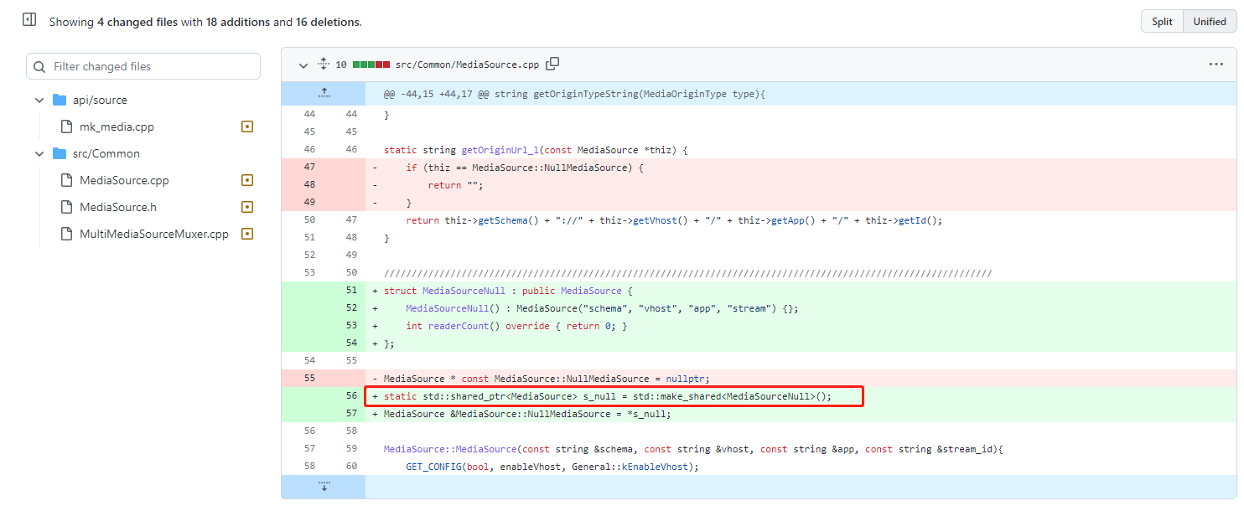Collapse the src/Common folder

39,153
